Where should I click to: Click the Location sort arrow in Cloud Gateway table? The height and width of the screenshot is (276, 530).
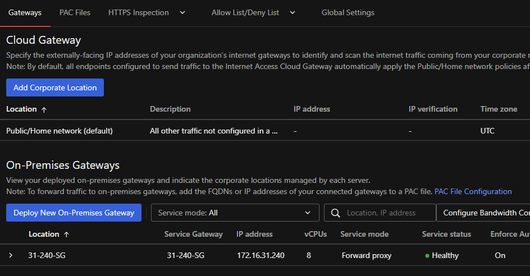pos(44,109)
